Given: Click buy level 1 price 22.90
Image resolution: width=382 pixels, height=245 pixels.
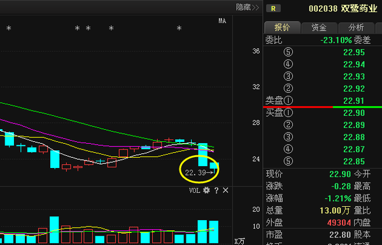Looking at the screenshot, I should 354,113.
